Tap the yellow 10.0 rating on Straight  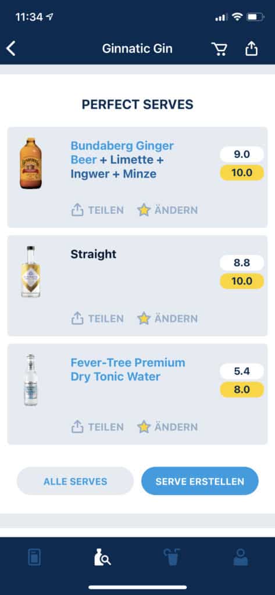click(x=242, y=281)
